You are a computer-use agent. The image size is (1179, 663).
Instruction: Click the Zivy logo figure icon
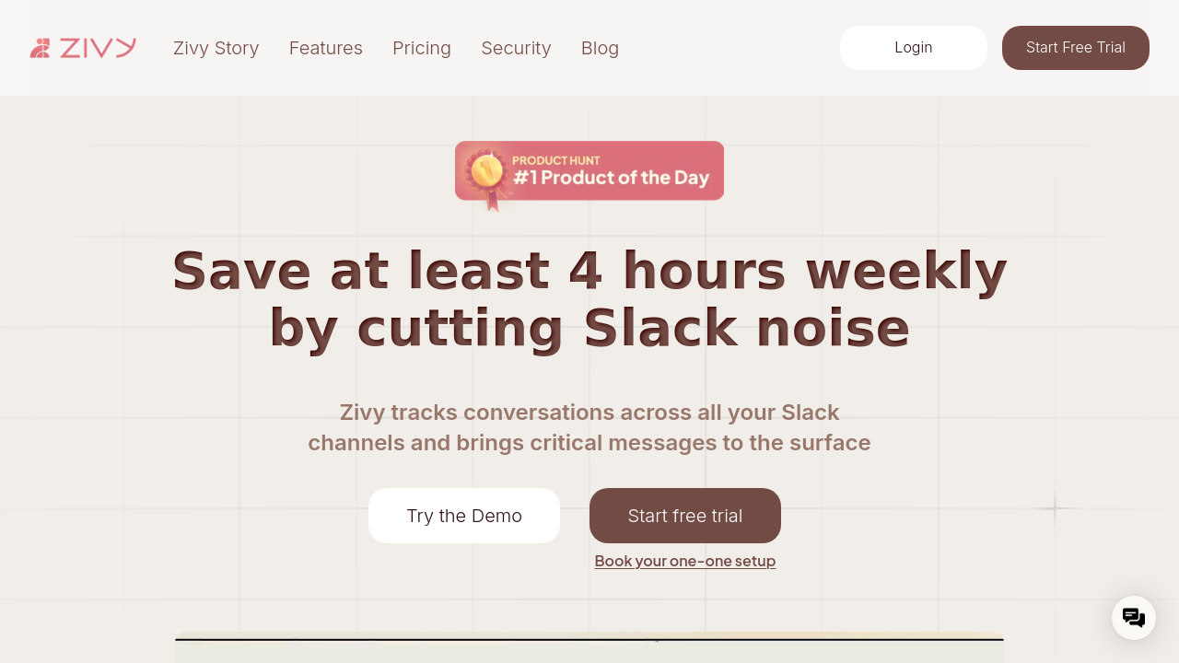click(x=40, y=48)
